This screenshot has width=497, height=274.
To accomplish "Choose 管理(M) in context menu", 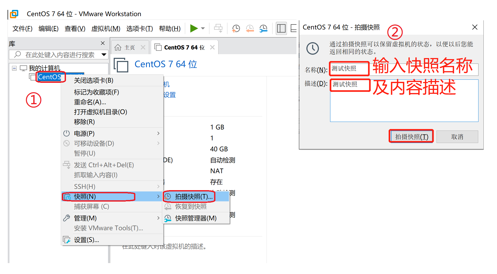I will (112, 218).
